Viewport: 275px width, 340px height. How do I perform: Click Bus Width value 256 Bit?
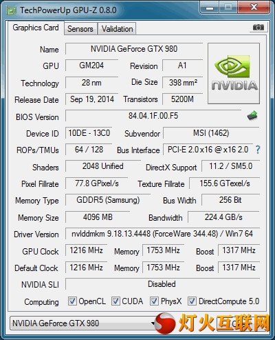230,200
